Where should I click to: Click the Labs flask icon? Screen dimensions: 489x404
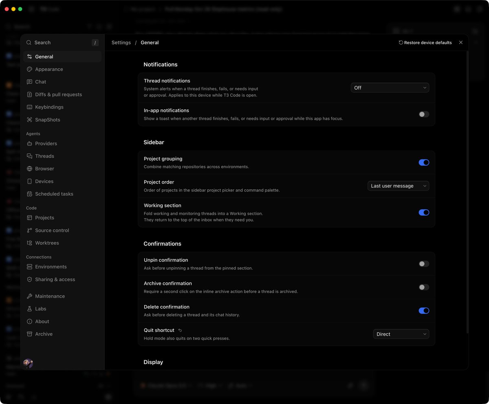(29, 309)
